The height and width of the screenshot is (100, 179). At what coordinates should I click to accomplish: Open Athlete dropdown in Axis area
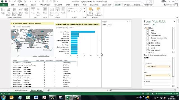point(169,75)
